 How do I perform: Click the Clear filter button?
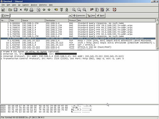pos(91,16)
